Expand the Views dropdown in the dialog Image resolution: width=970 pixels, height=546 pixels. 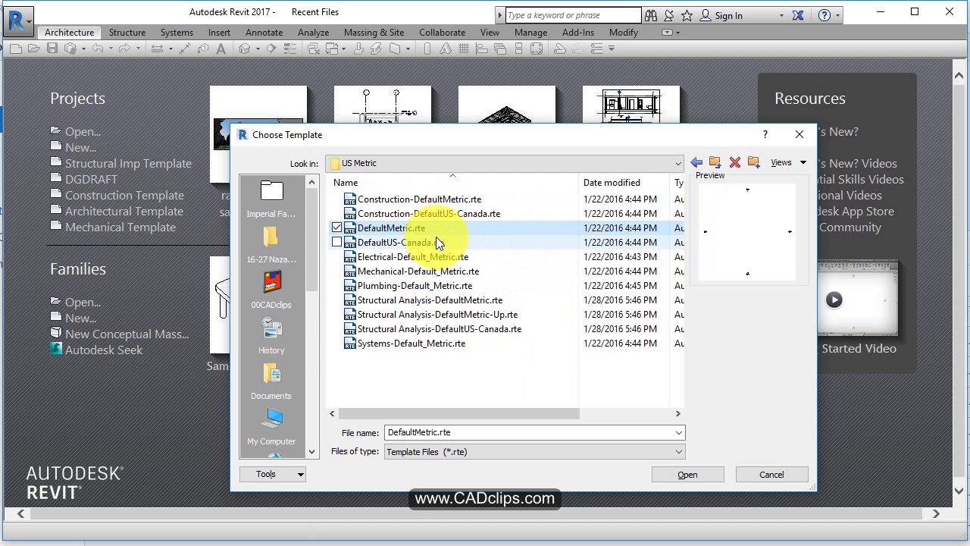point(803,162)
